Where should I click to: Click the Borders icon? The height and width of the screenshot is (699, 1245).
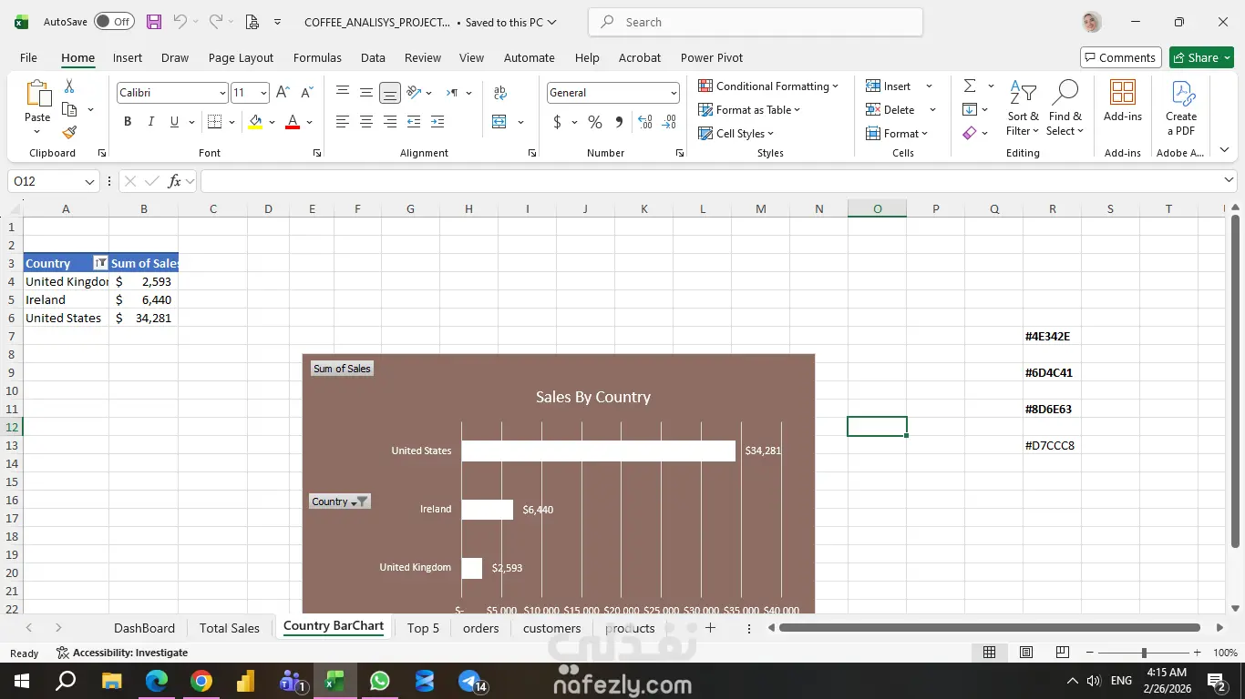pos(215,122)
